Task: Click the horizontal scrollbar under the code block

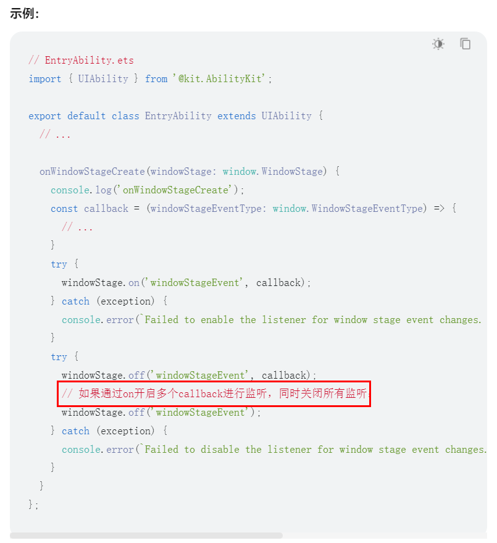Action: [146, 536]
